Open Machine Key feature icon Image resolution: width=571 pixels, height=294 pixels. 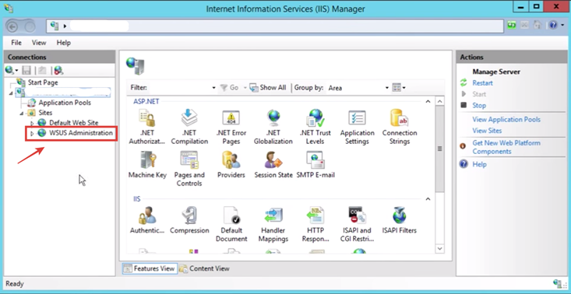point(147,165)
